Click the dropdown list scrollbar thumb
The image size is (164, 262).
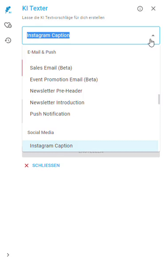(x=159, y=99)
